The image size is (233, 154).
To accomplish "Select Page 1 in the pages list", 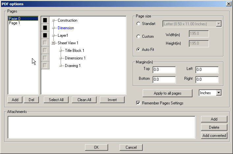I will (x=14, y=23).
